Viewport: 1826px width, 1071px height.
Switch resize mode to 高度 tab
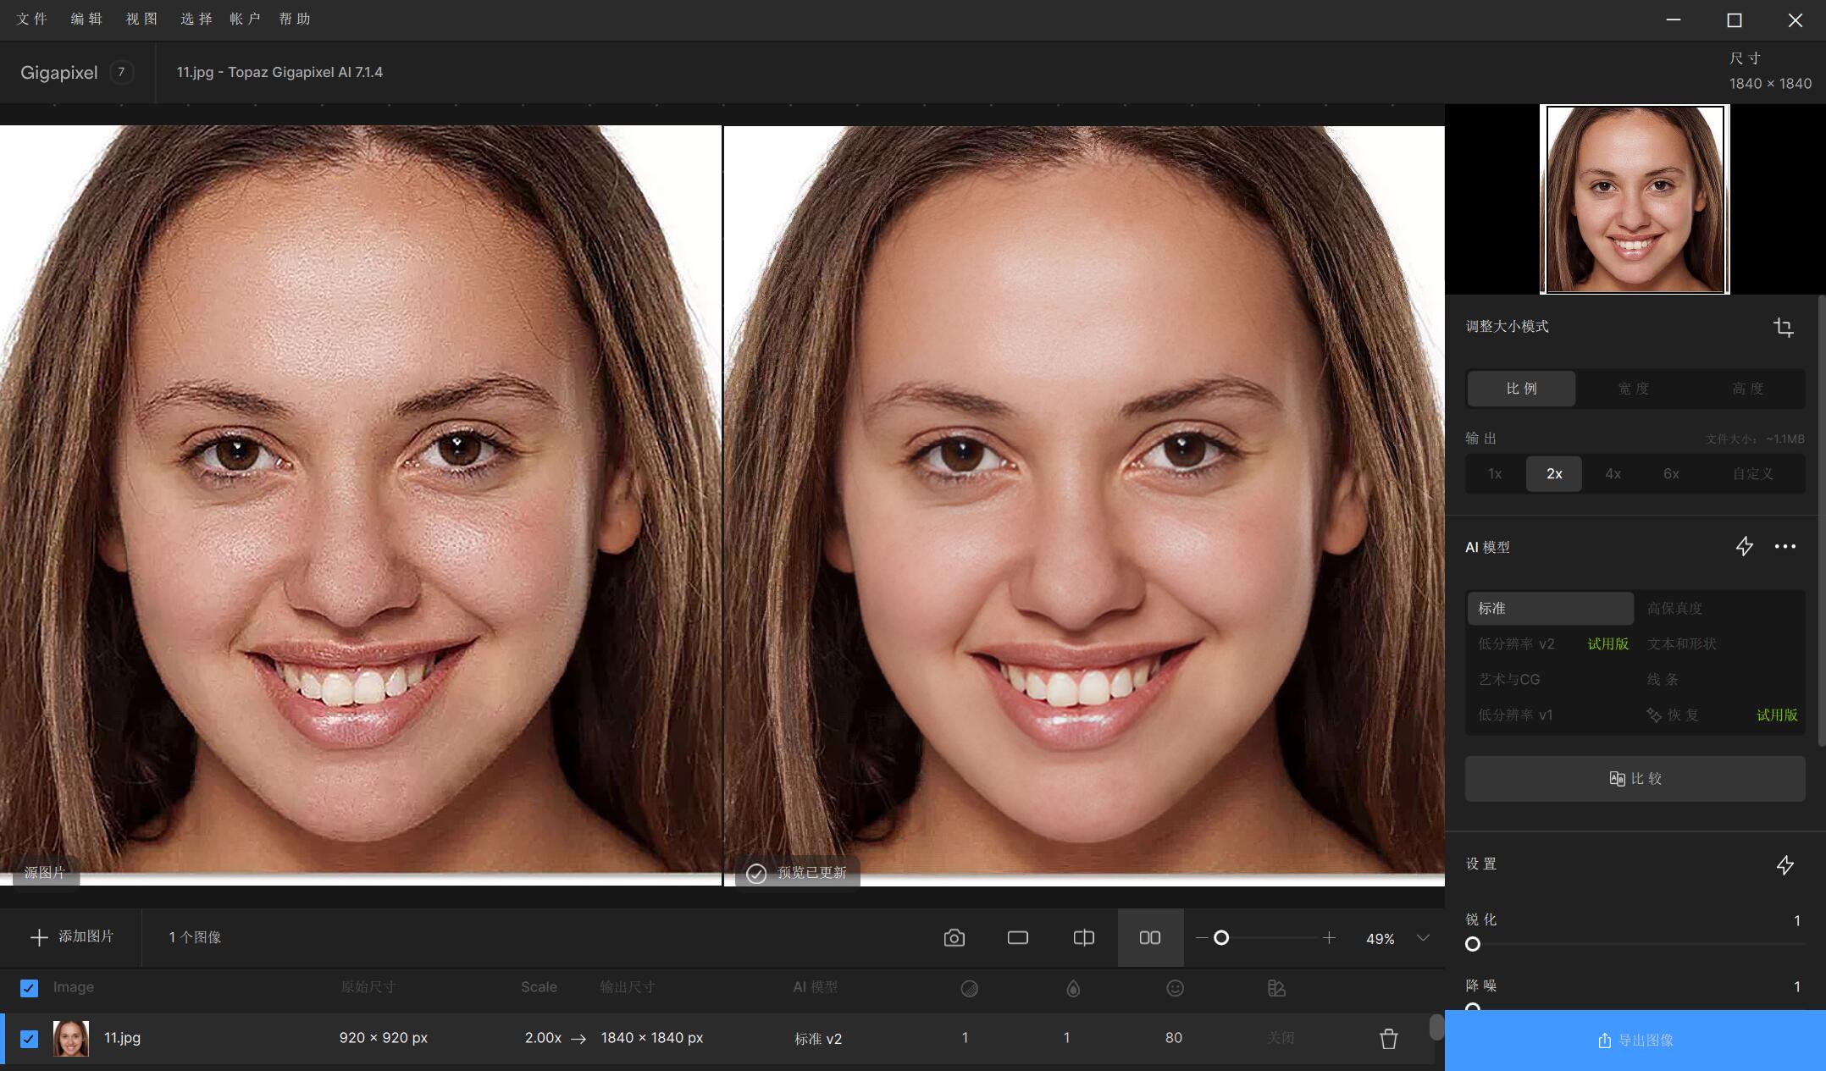pyautogui.click(x=1747, y=389)
